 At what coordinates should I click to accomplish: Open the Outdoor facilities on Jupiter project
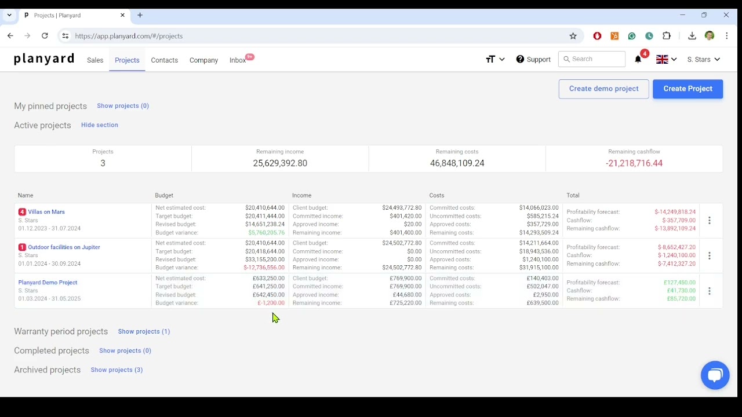click(64, 247)
